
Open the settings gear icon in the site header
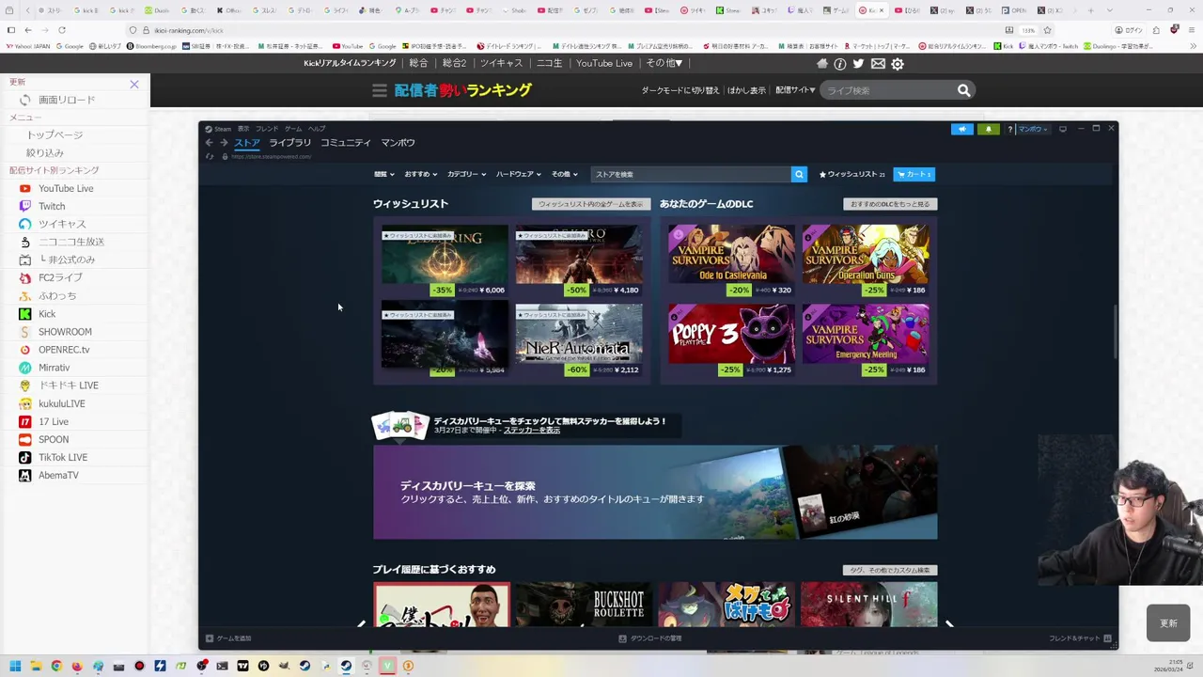pyautogui.click(x=898, y=64)
